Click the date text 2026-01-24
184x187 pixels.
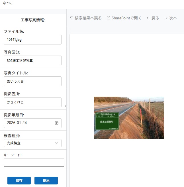point(17,123)
